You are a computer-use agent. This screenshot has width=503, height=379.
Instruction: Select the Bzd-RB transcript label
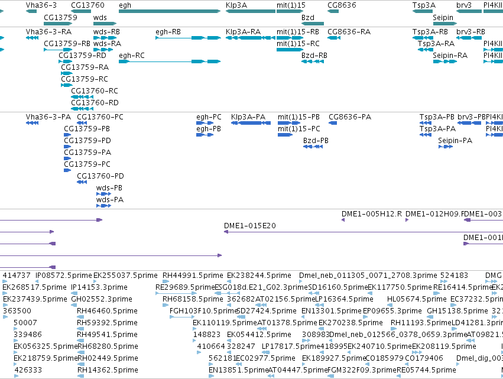click(x=314, y=56)
